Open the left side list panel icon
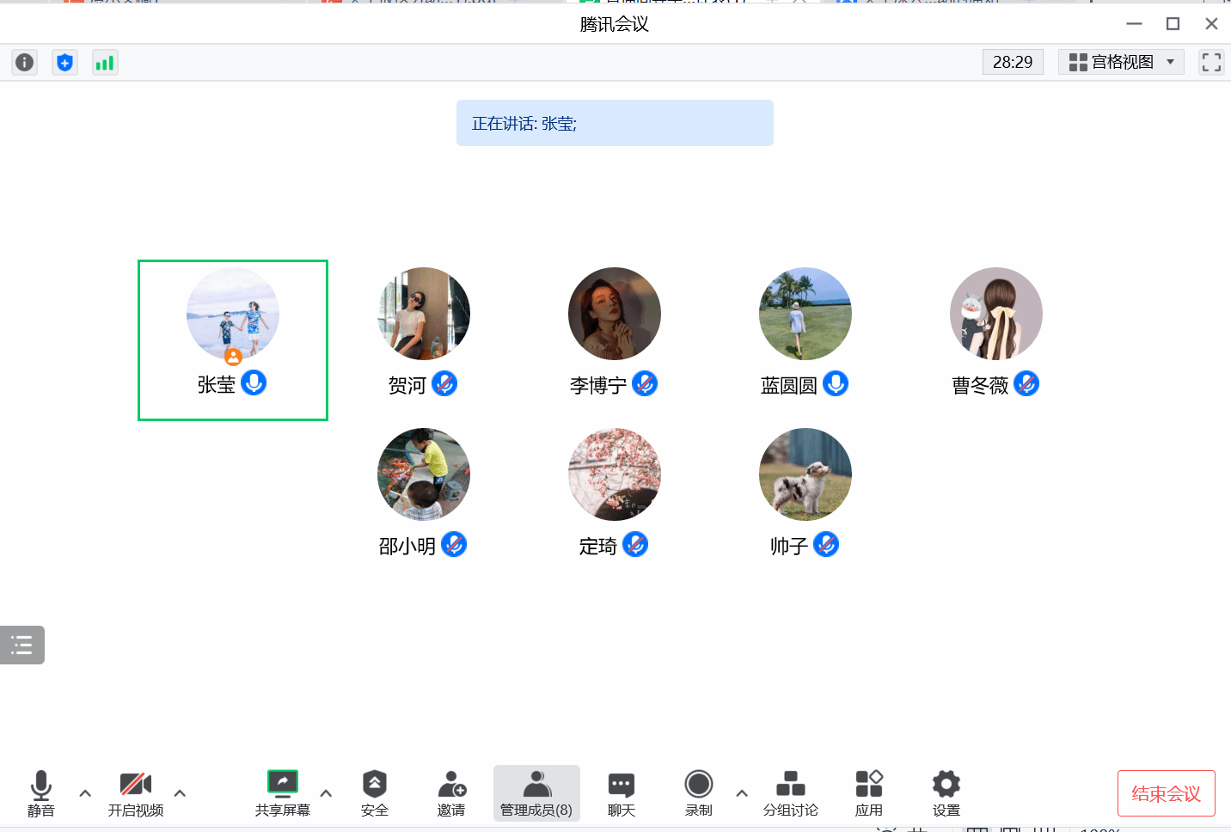The height and width of the screenshot is (832, 1231). pyautogui.click(x=22, y=645)
